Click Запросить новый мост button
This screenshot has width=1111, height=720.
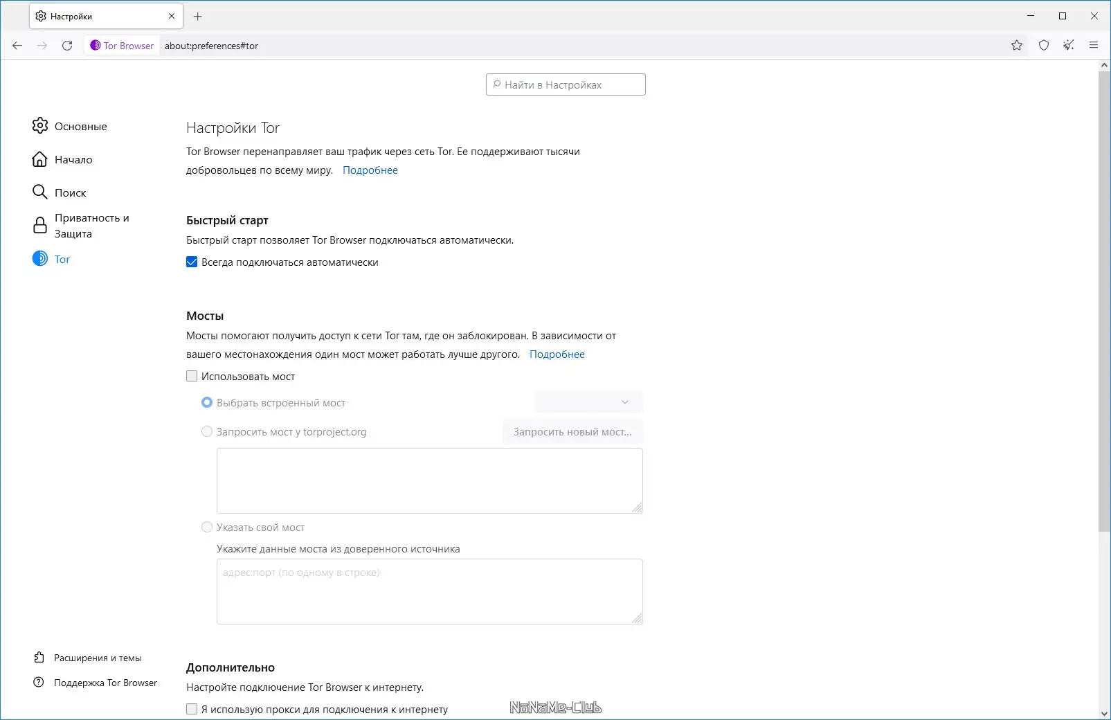(x=572, y=432)
